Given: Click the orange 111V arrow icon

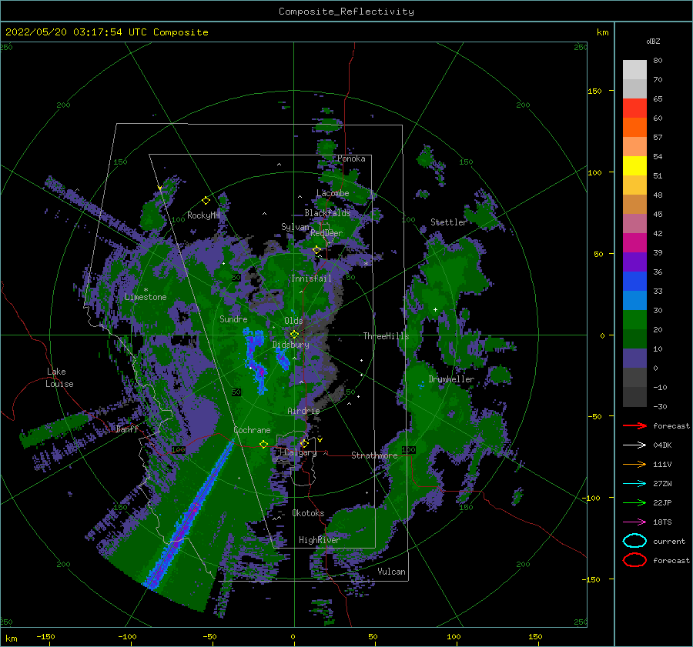Looking at the screenshot, I should (634, 464).
